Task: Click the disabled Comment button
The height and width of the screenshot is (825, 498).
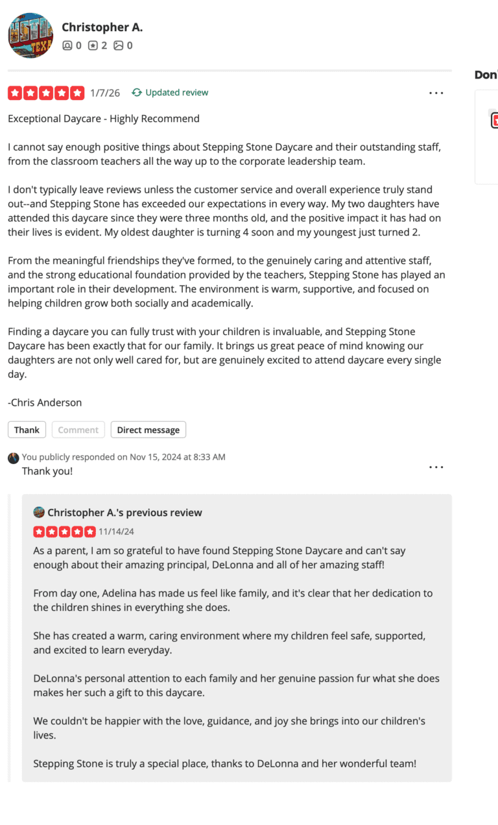Action: 78,429
